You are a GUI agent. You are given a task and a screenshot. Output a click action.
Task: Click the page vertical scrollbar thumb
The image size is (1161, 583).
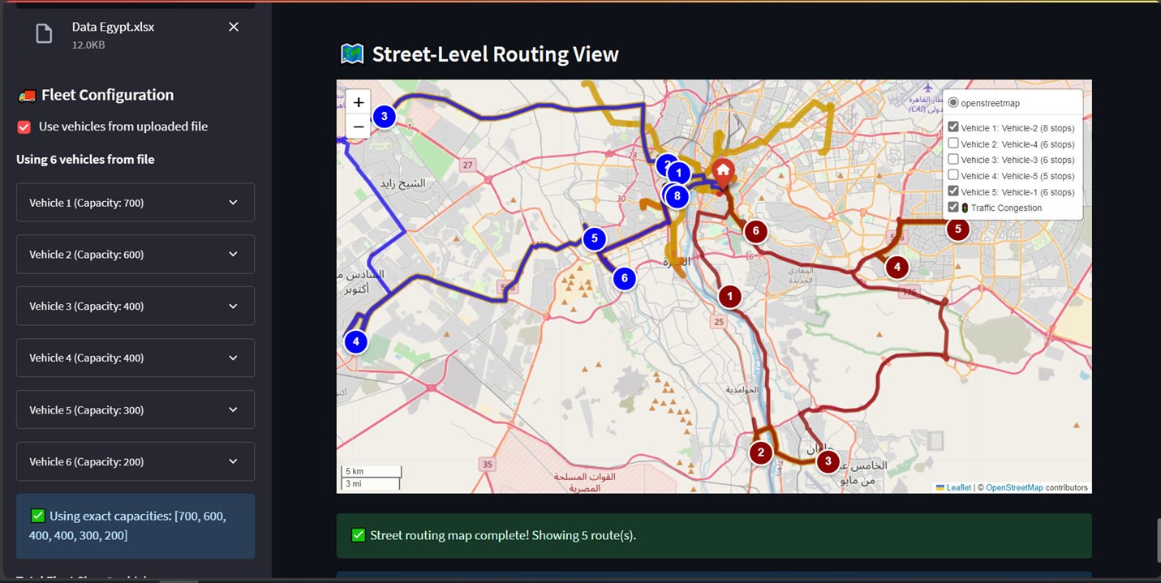[1157, 538]
